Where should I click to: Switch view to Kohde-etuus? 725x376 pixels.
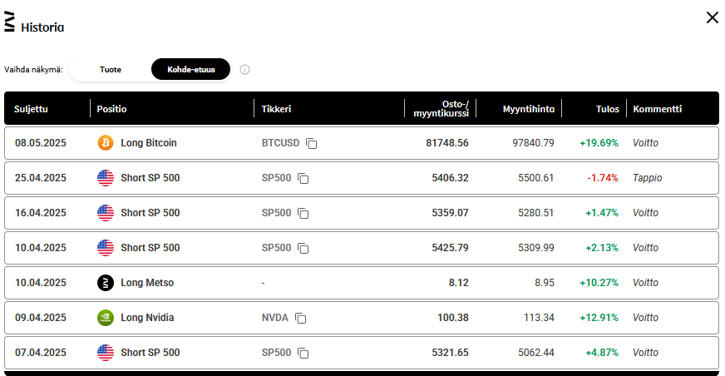click(190, 70)
